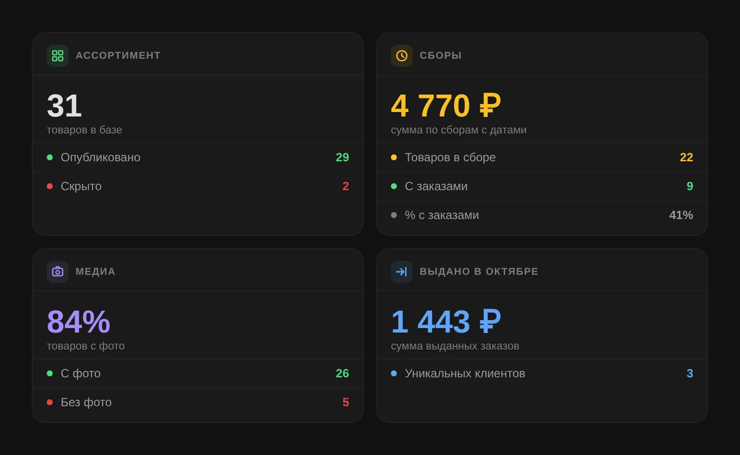Click the large number 31
740x455 pixels.
(64, 106)
